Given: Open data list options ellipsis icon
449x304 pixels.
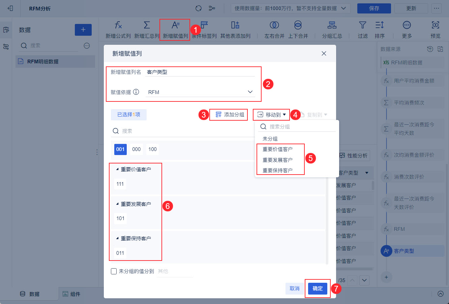Looking at the screenshot, I should click(x=87, y=45).
